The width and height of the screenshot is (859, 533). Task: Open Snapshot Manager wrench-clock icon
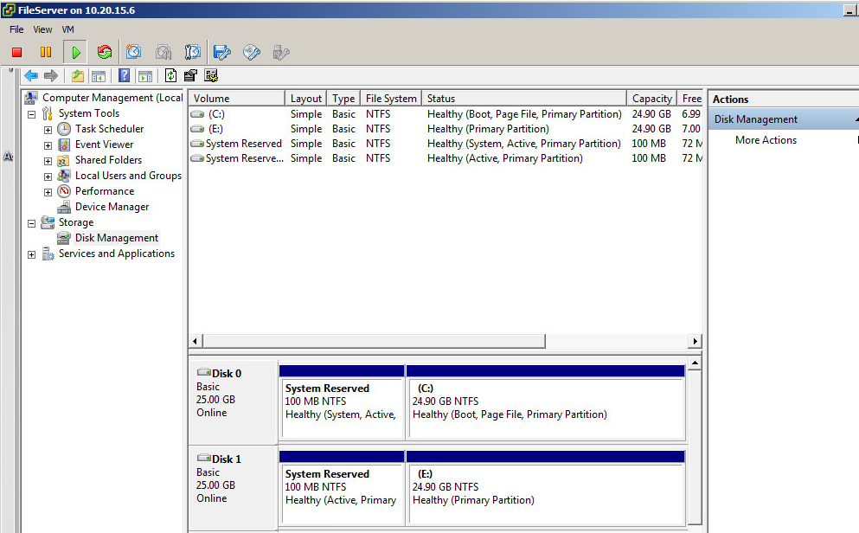point(193,52)
